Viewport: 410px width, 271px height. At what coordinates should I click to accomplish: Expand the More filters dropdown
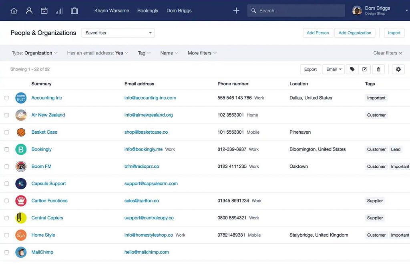click(202, 52)
